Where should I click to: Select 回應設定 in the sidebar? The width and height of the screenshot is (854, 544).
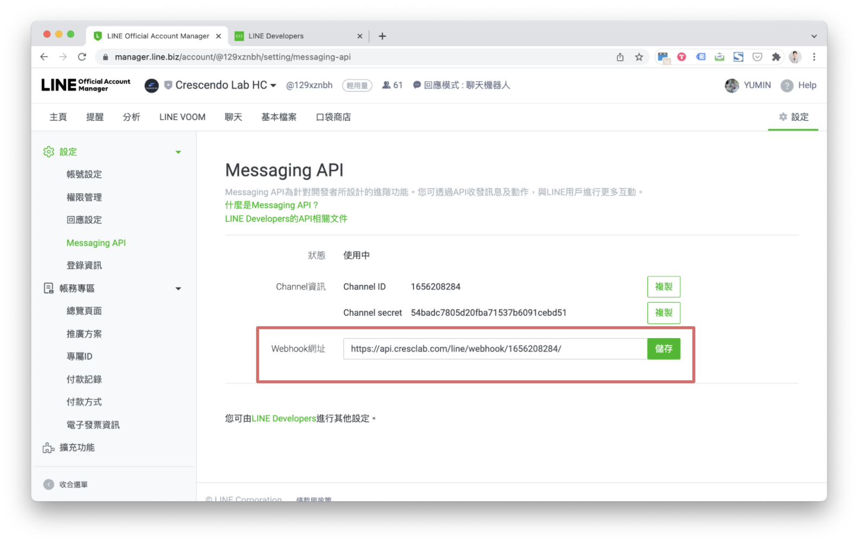[84, 220]
